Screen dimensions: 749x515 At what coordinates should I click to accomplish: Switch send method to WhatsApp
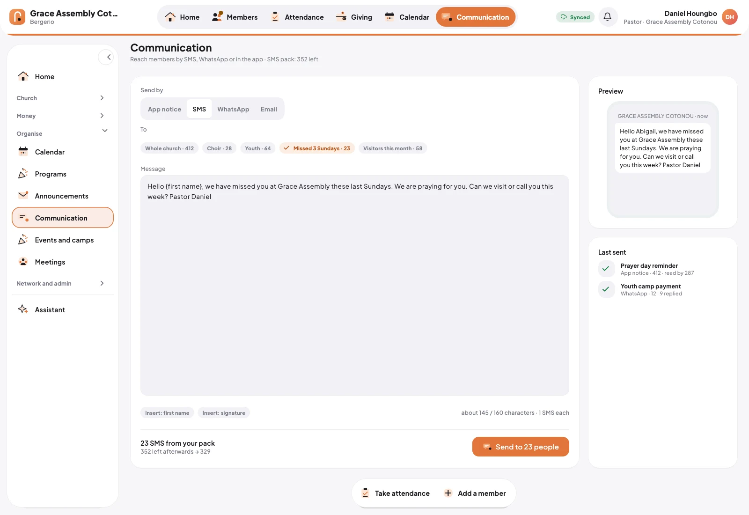point(233,109)
